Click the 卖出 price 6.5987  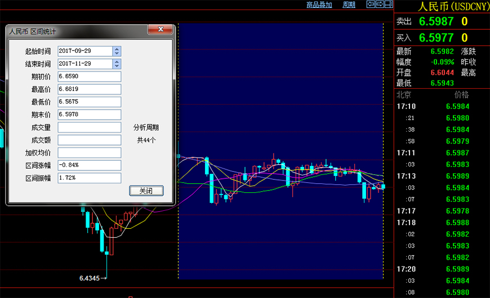pos(436,21)
